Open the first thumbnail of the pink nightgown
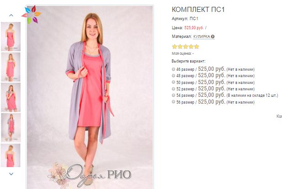Viewport: 282px width, 189px height. click(x=11, y=37)
